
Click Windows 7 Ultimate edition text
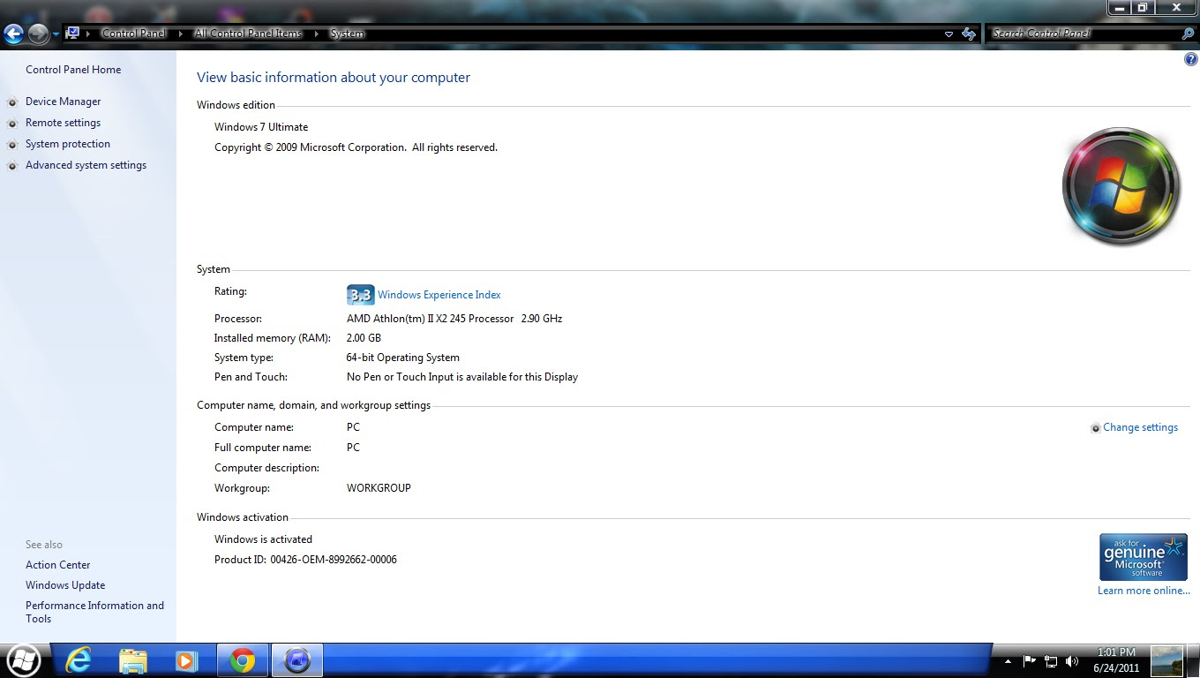[x=261, y=127]
